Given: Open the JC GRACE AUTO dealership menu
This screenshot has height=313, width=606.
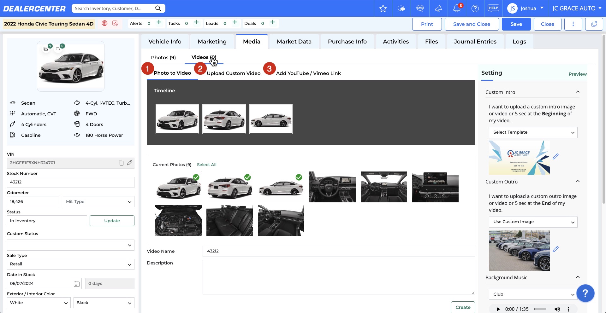Looking at the screenshot, I should [577, 9].
